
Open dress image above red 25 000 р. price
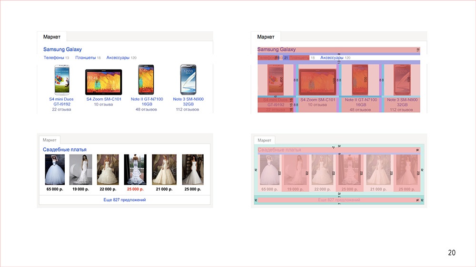(135, 170)
